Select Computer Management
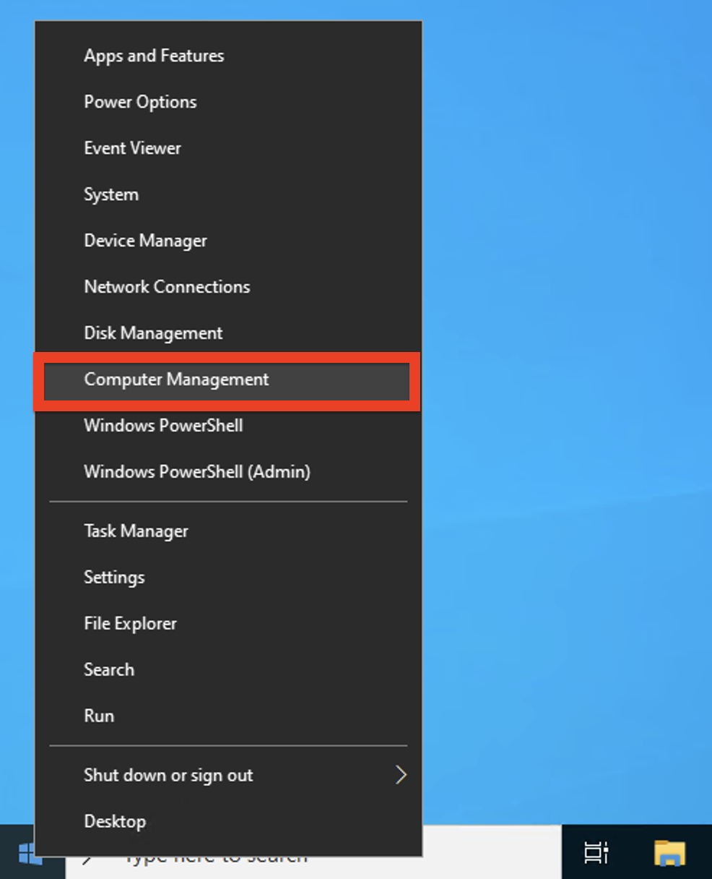The image size is (712, 879). pos(227,381)
